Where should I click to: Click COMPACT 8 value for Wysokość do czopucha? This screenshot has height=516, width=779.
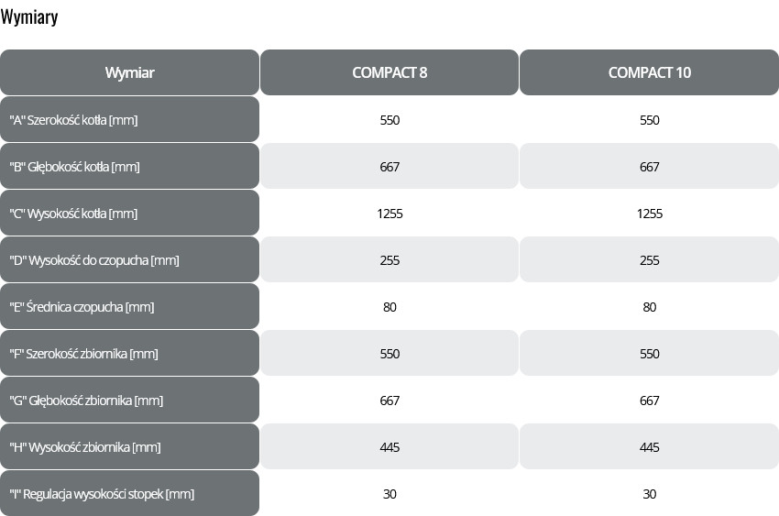389,260
